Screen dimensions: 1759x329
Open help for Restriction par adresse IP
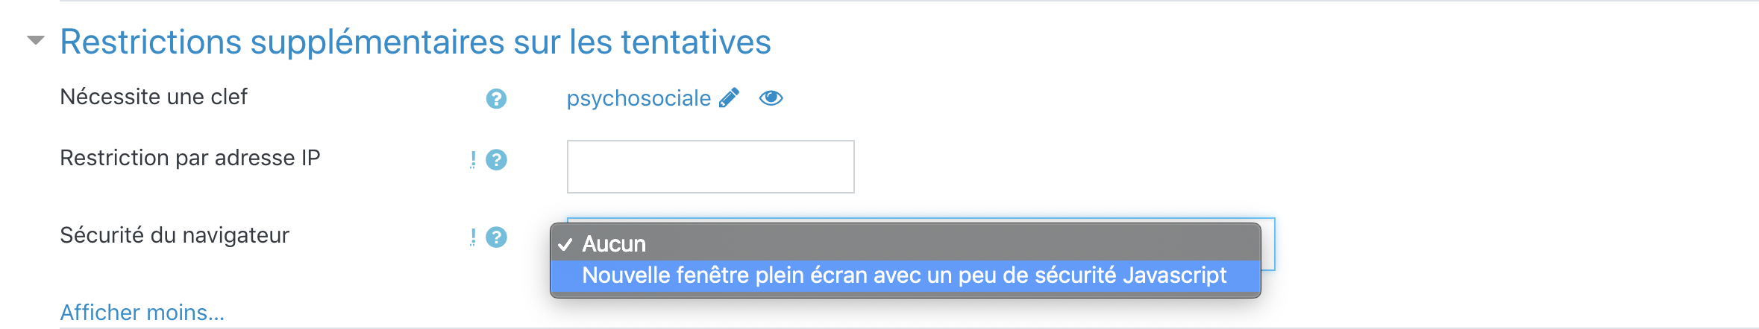tap(496, 160)
